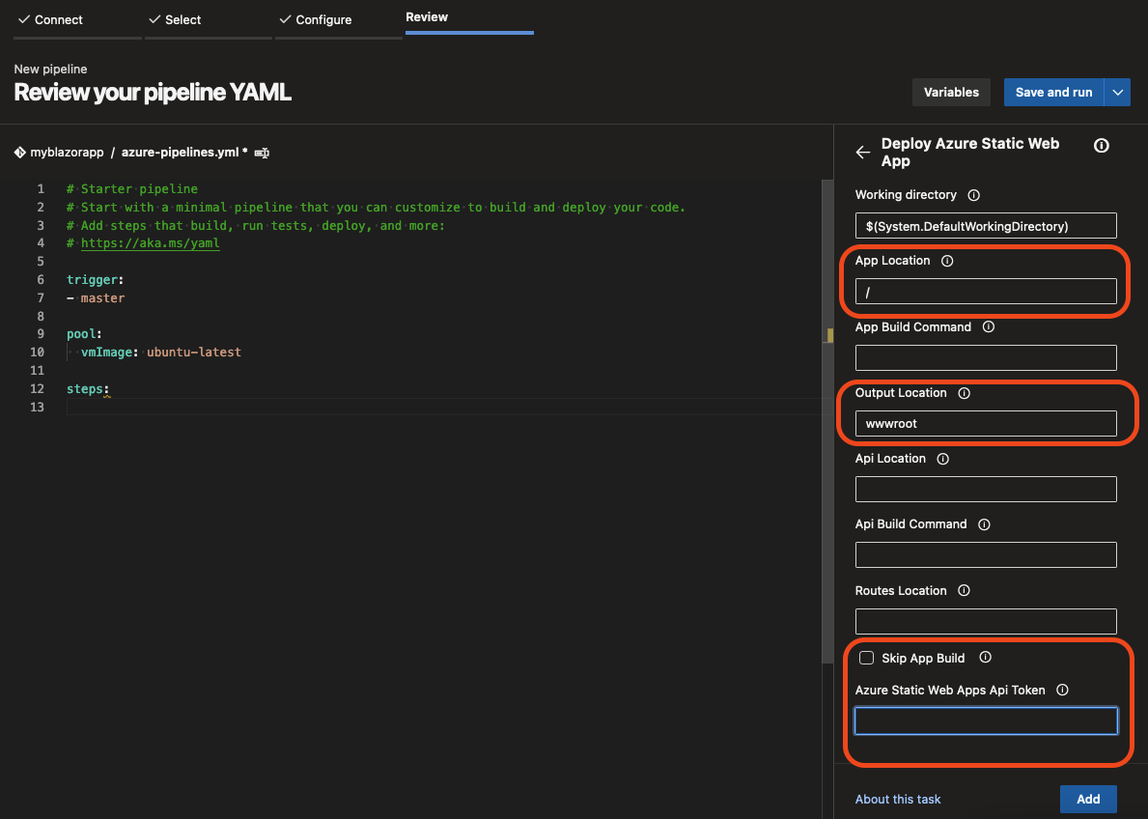Focus the App Location input field

[986, 291]
